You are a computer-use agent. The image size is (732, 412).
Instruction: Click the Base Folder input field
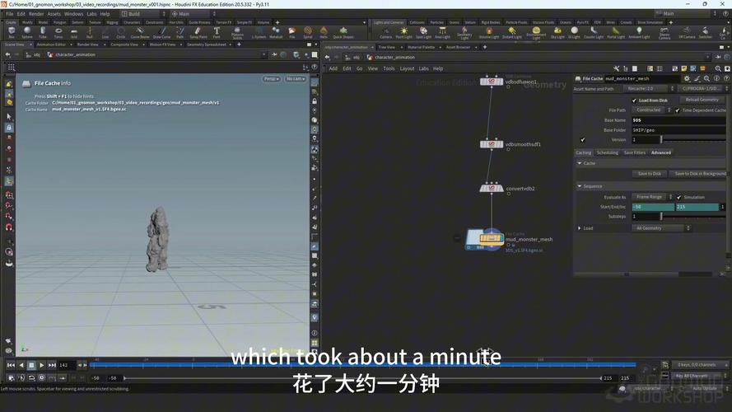point(678,130)
